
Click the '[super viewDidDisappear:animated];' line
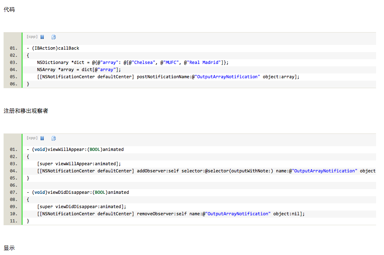[82, 207]
